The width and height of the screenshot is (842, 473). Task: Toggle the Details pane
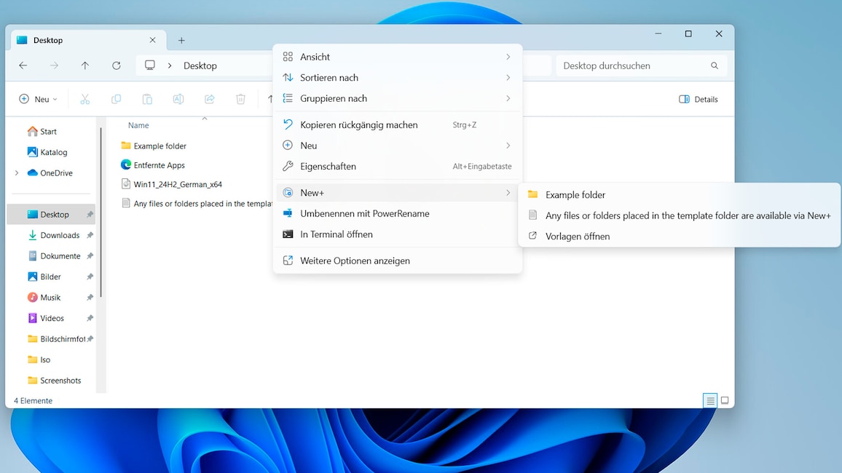pos(698,99)
